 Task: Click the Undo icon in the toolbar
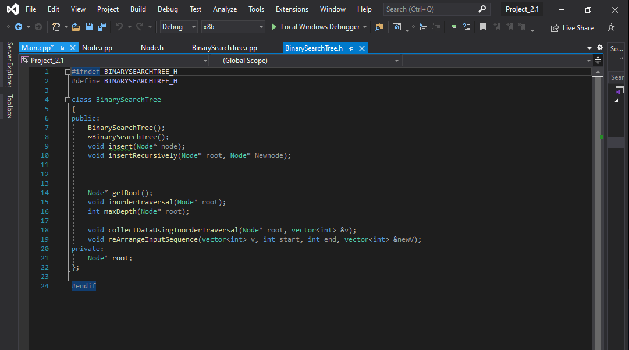click(x=120, y=26)
